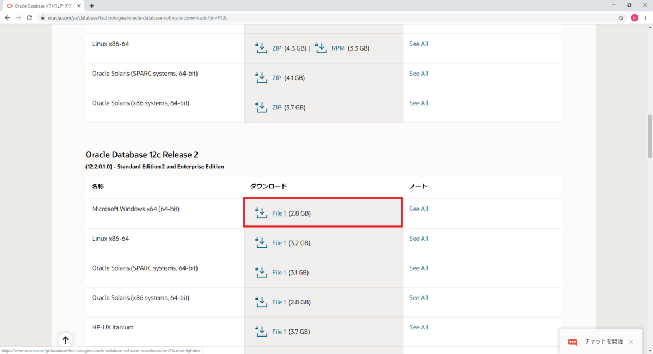This screenshot has height=354, width=653.
Task: Open See All for 12c Solaris x86 row
Action: click(x=418, y=298)
